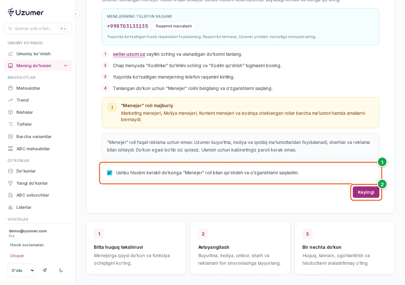Screen dimensions: 405x285
Task: Click the Bitta huquq tekshiruvi card
Action: click(x=136, y=248)
